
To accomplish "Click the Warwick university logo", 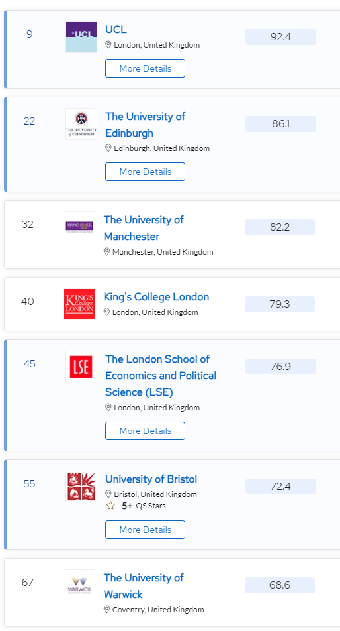I will tap(79, 585).
